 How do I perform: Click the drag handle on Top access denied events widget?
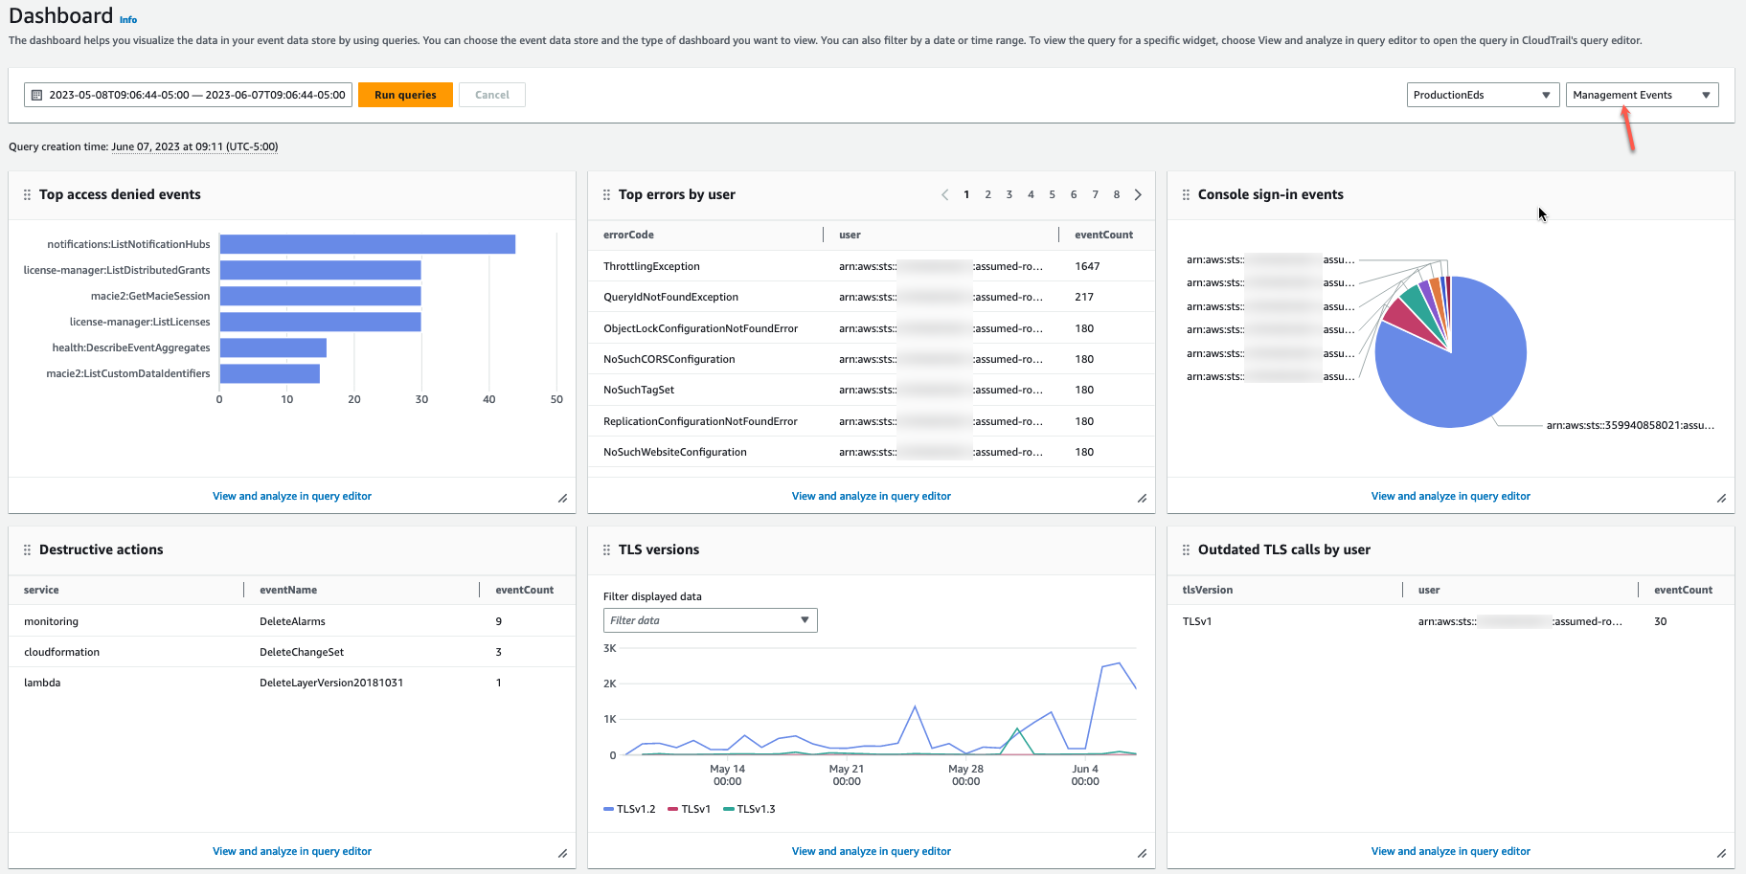coord(26,194)
